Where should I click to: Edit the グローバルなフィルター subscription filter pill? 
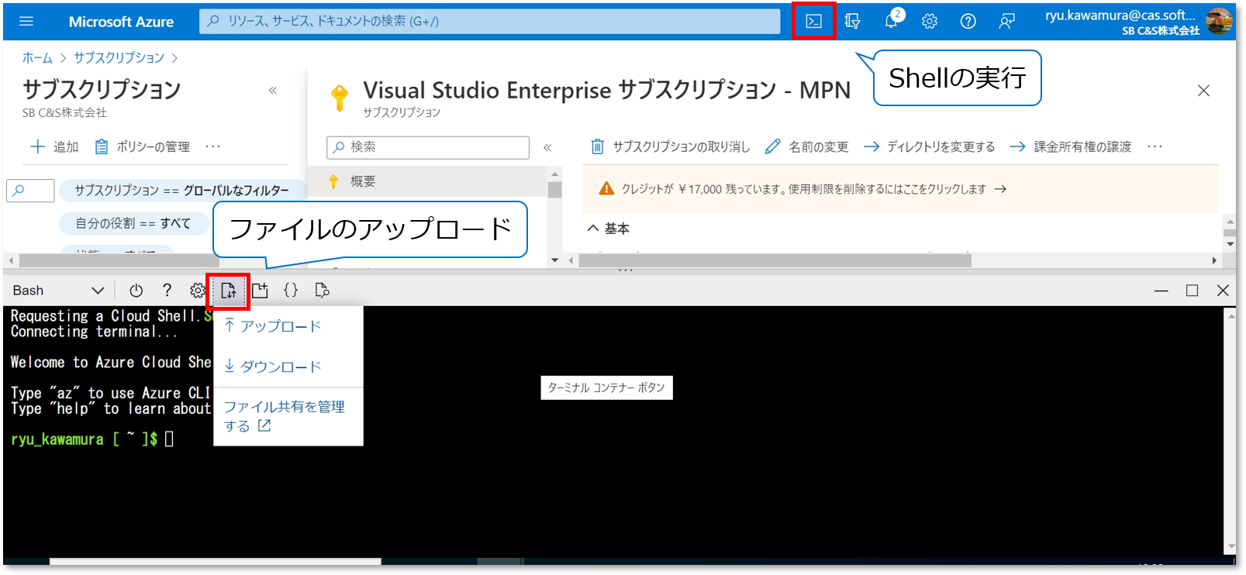point(181,191)
